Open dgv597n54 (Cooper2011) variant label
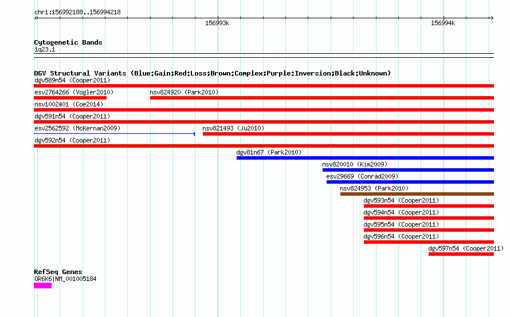This screenshot has height=317, width=510. tap(466, 248)
